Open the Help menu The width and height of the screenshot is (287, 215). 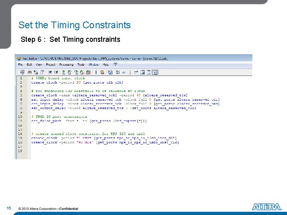pos(106,64)
